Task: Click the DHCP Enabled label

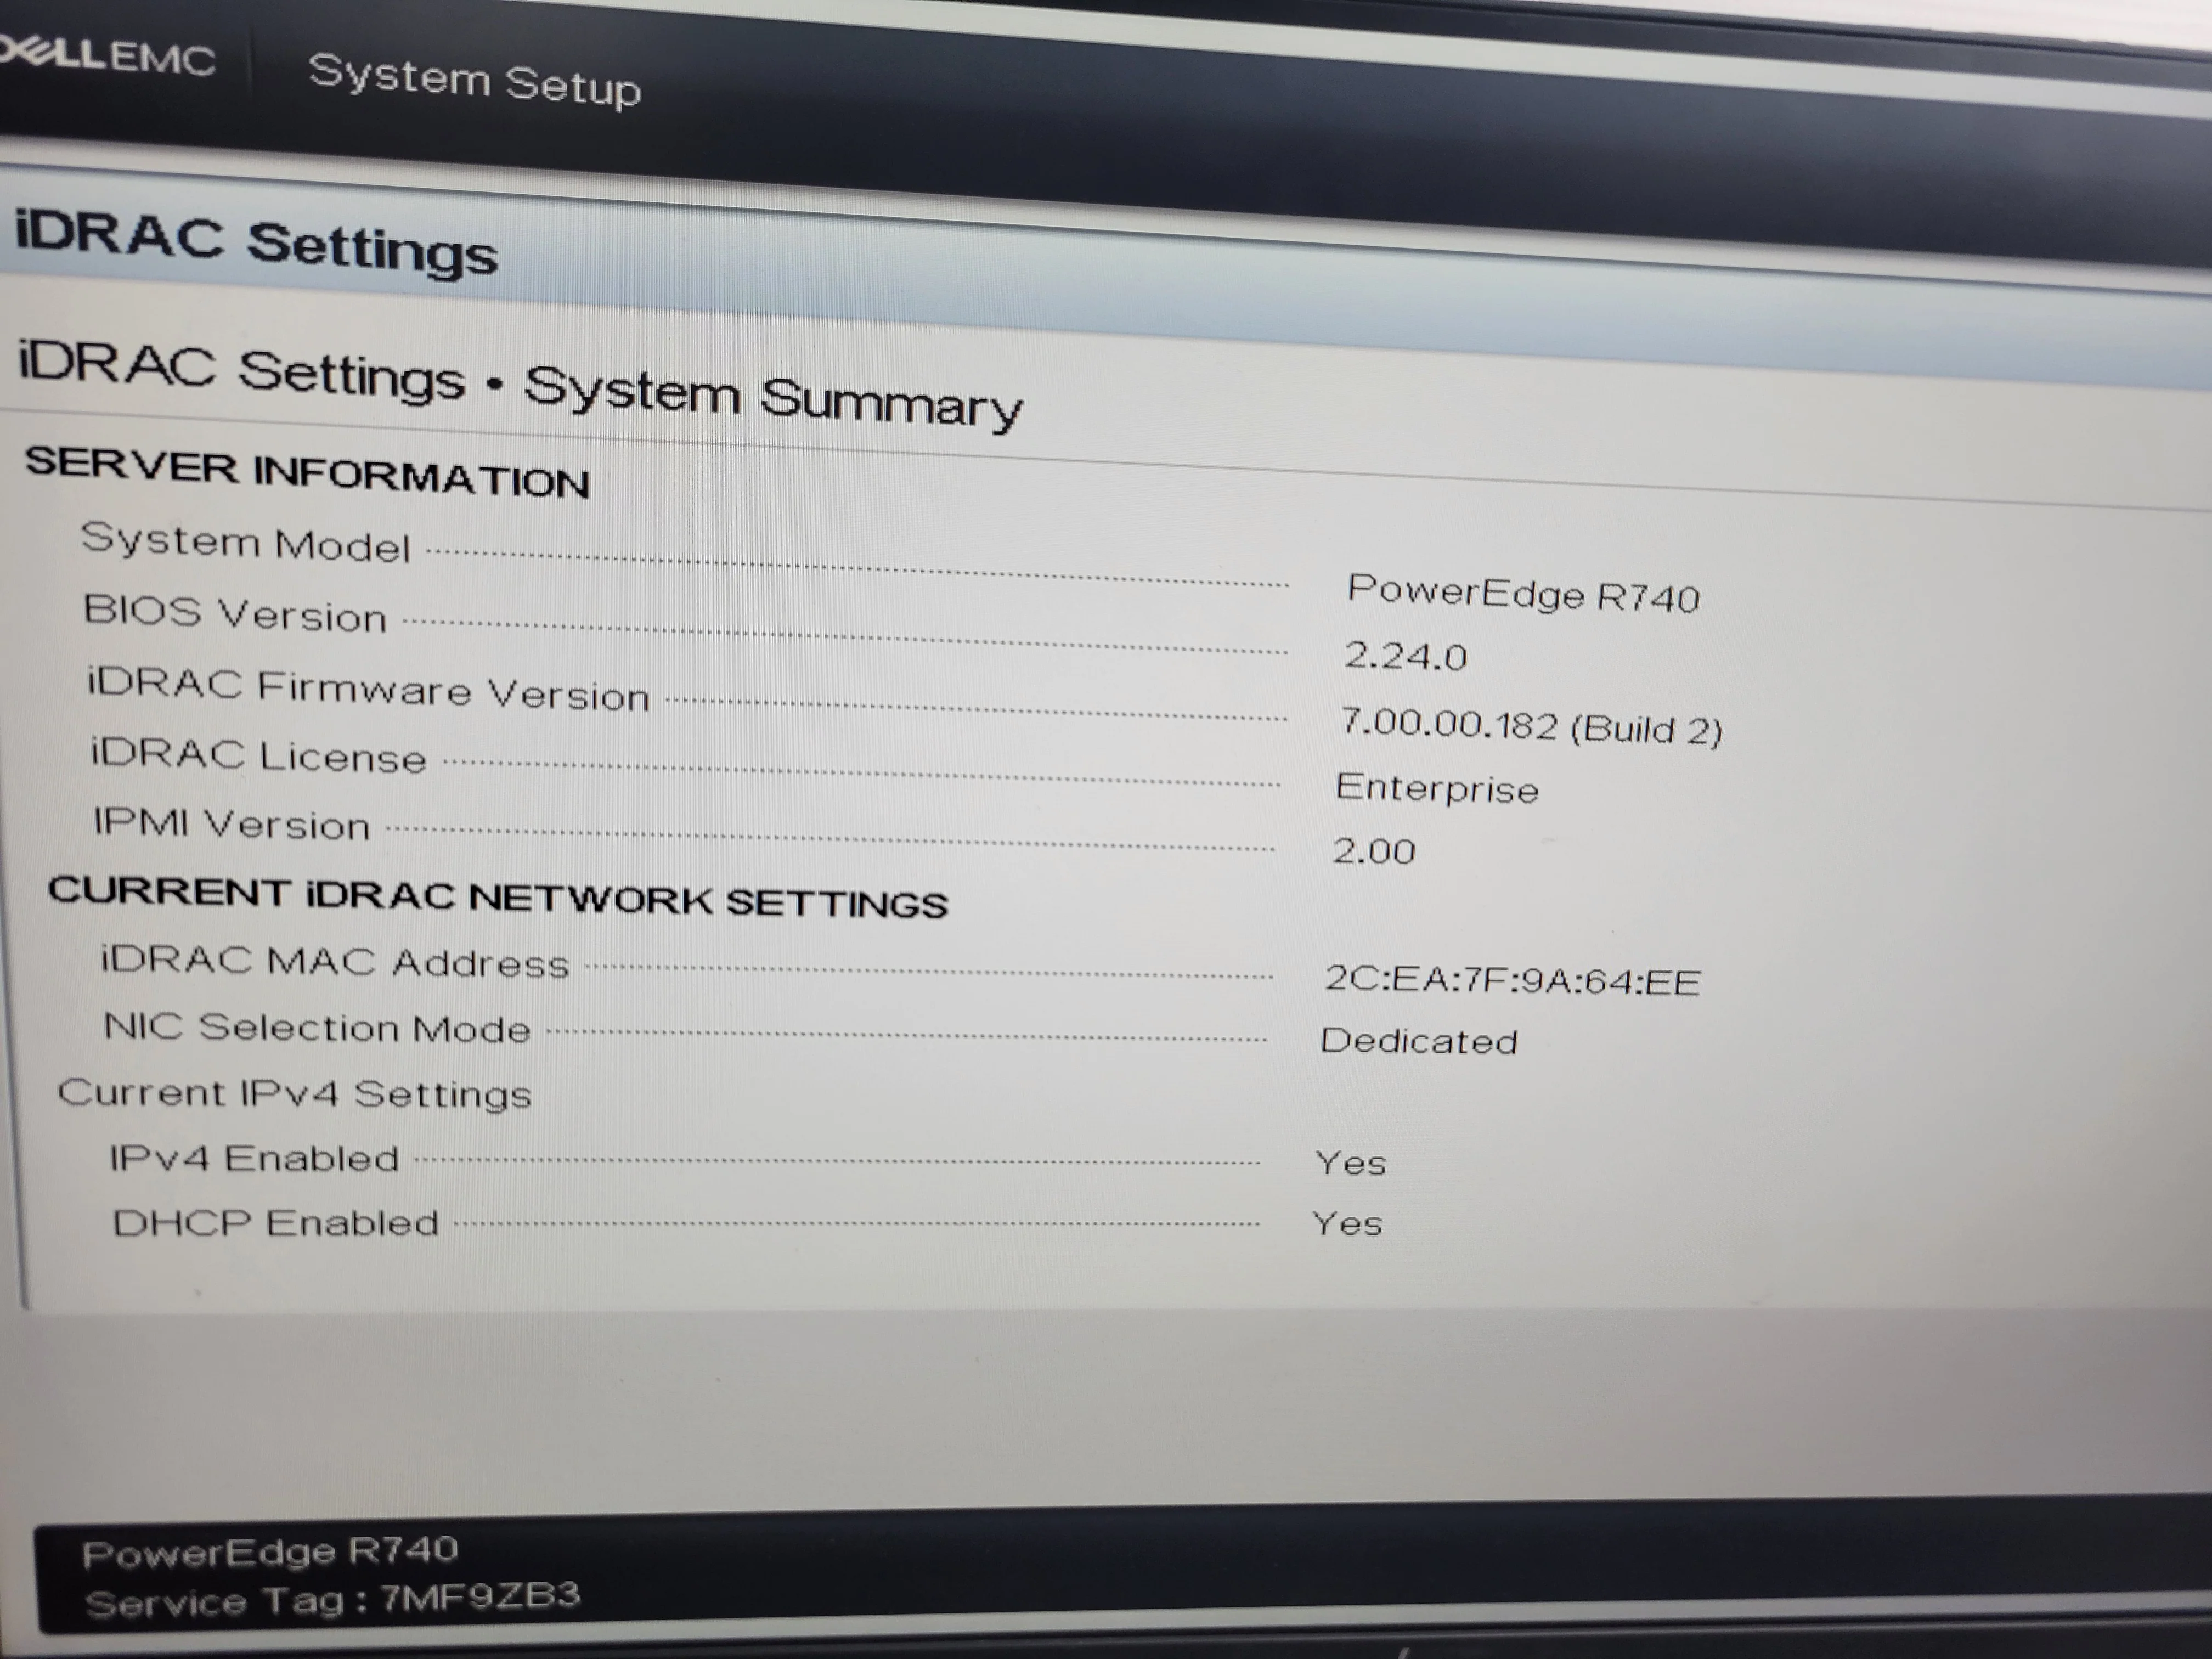Action: point(276,1222)
